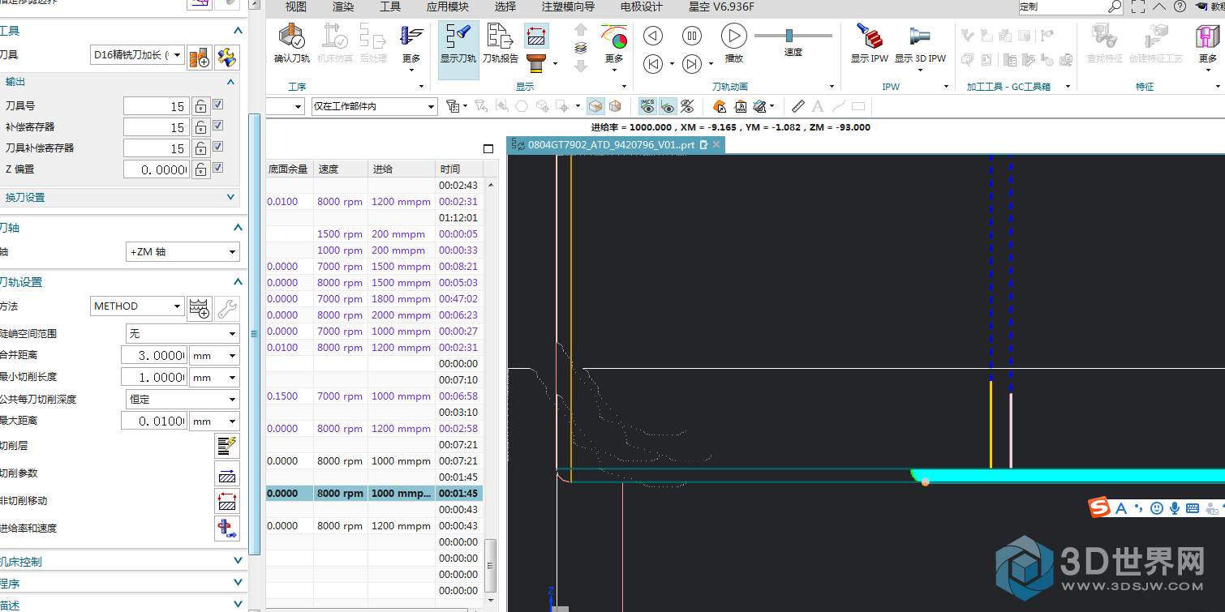Screen dimensions: 1225x612
Task: Open the 刀具 D16精铣刀加长 dropdown
Action: tap(137, 55)
